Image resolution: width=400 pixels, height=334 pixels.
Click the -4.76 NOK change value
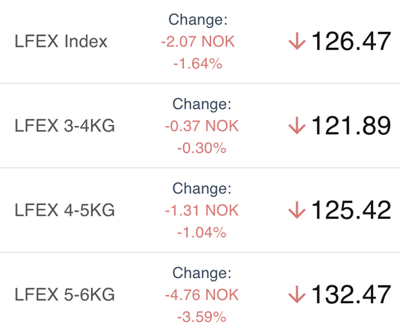(202, 295)
